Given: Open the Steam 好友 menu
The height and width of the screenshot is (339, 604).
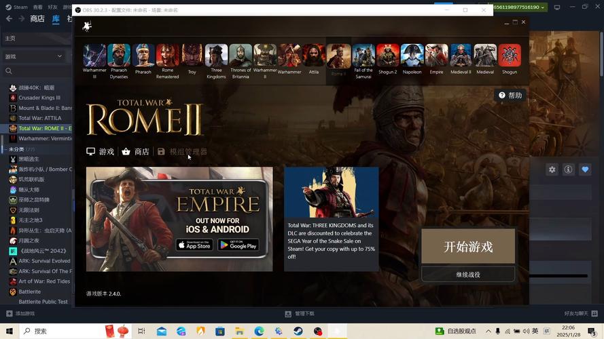Looking at the screenshot, I should click(x=53, y=7).
